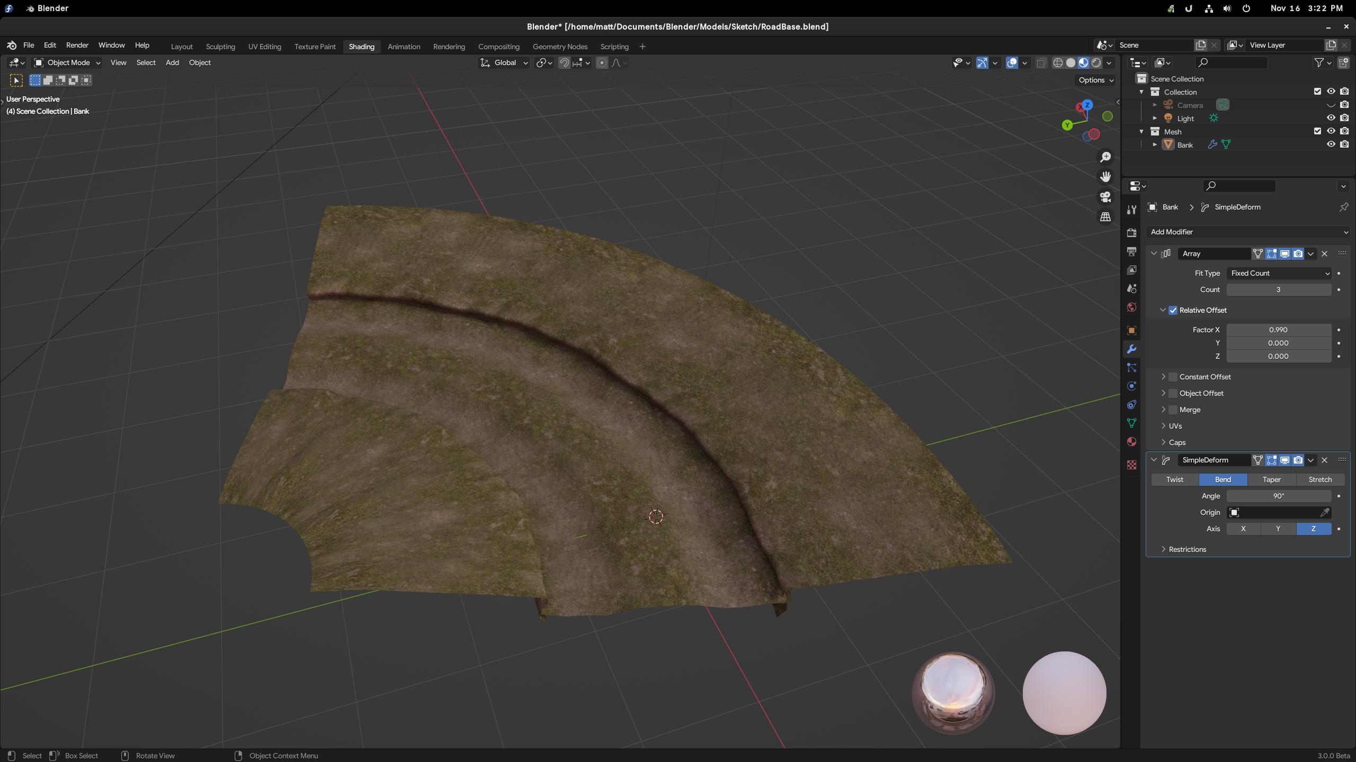Open the Tool properties tab

[x=1131, y=210]
